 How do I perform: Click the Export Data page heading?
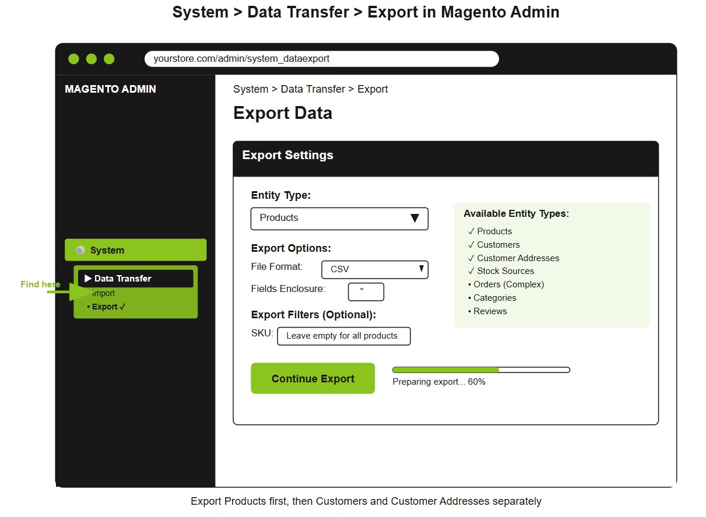point(283,113)
